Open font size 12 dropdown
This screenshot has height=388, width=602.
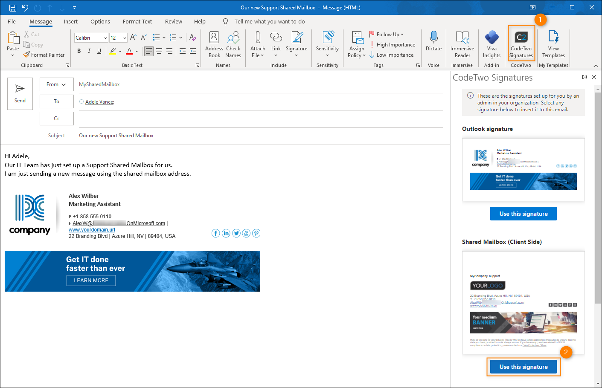point(125,38)
